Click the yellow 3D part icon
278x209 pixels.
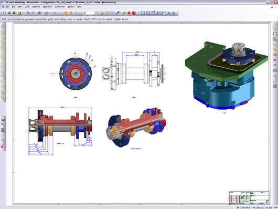tap(19, 13)
